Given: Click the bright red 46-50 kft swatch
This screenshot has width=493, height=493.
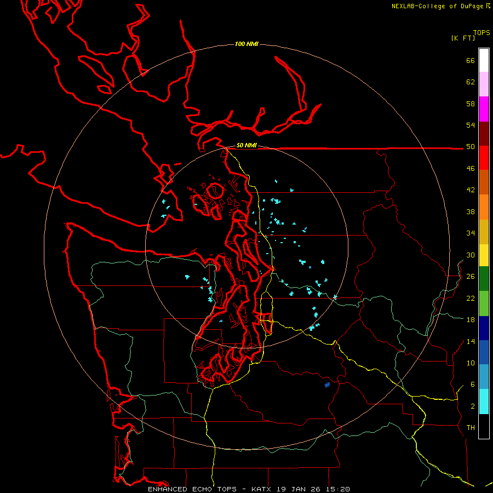Looking at the screenshot, I should (x=484, y=158).
